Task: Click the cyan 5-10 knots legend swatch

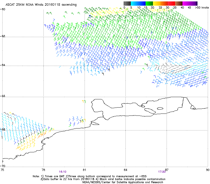Action: click(x=134, y=3)
